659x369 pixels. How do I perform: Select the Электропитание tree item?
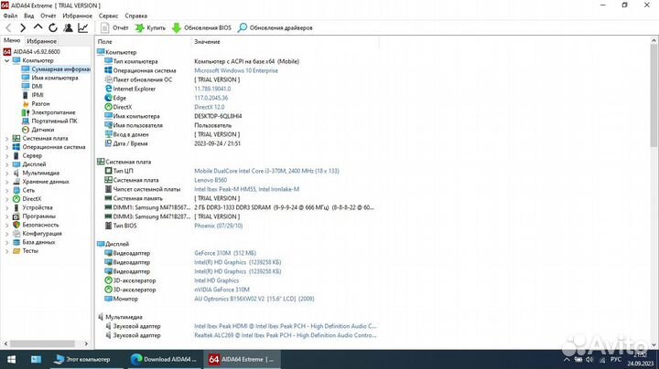[49, 112]
